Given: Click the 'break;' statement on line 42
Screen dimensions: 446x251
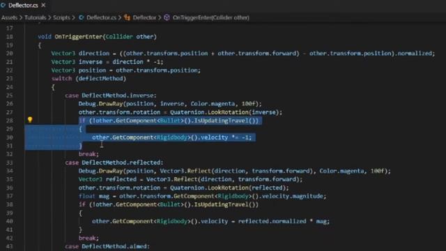Looking at the screenshot, I should coord(89,238).
